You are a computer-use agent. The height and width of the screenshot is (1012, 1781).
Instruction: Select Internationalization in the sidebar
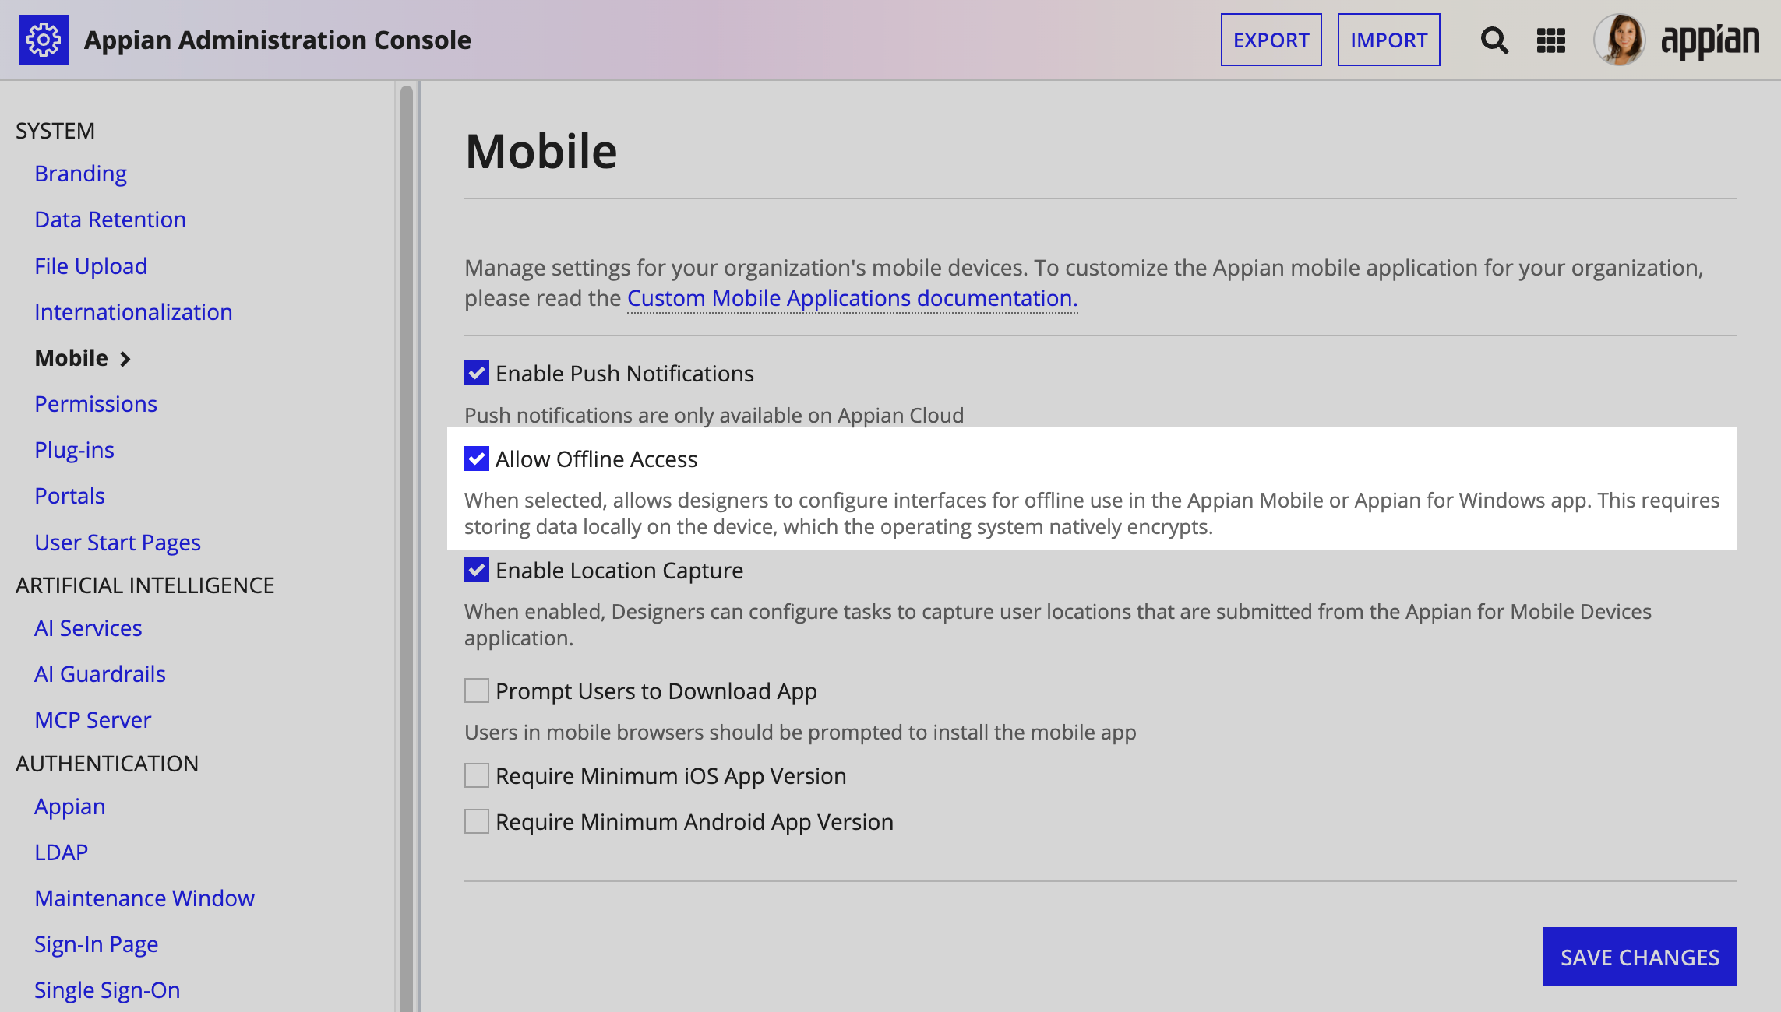pyautogui.click(x=133, y=312)
